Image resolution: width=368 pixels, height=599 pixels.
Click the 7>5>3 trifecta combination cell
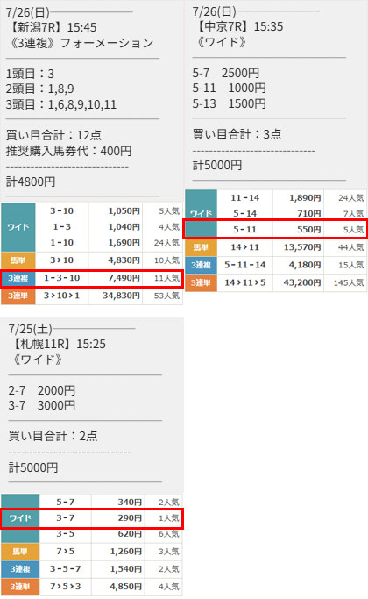(66, 587)
